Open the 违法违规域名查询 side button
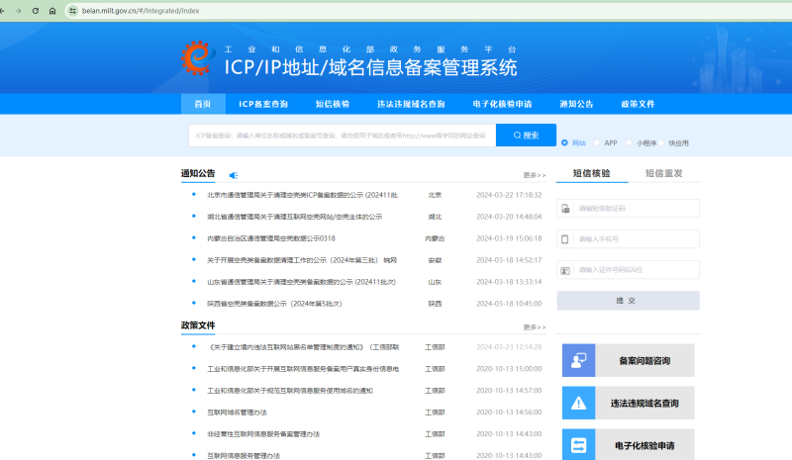 tap(629, 403)
